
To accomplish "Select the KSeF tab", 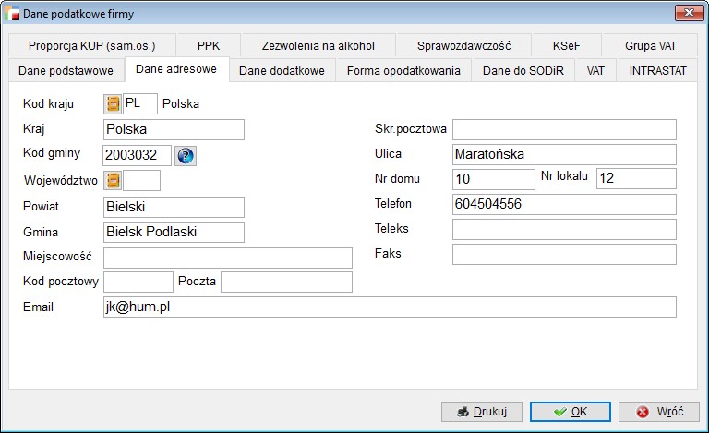I will tap(567, 45).
